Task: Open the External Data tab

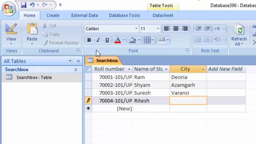Action: (84, 15)
